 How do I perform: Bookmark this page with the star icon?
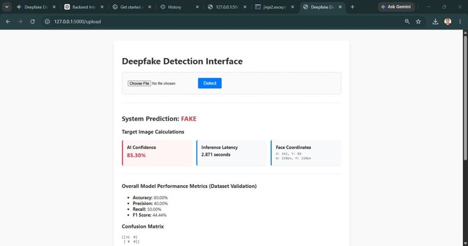pos(419,21)
